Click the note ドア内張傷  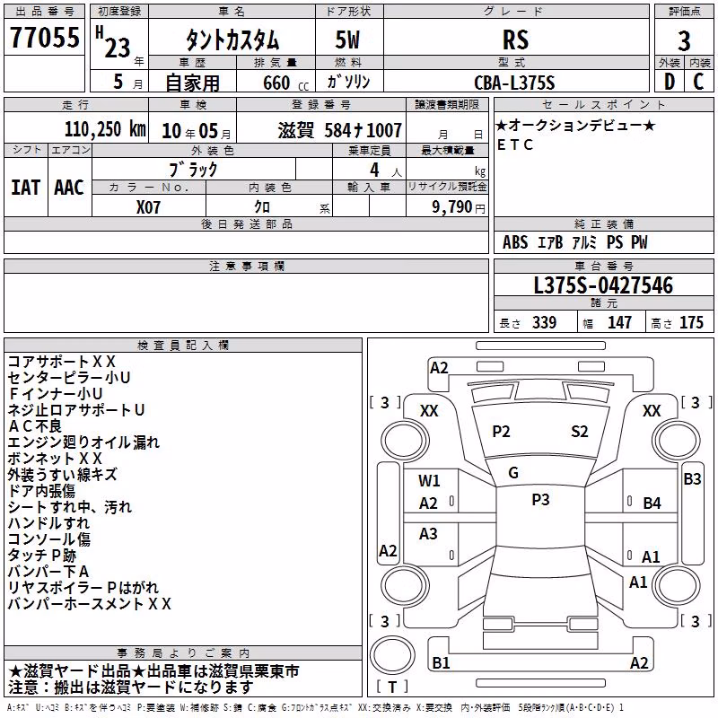(41, 491)
